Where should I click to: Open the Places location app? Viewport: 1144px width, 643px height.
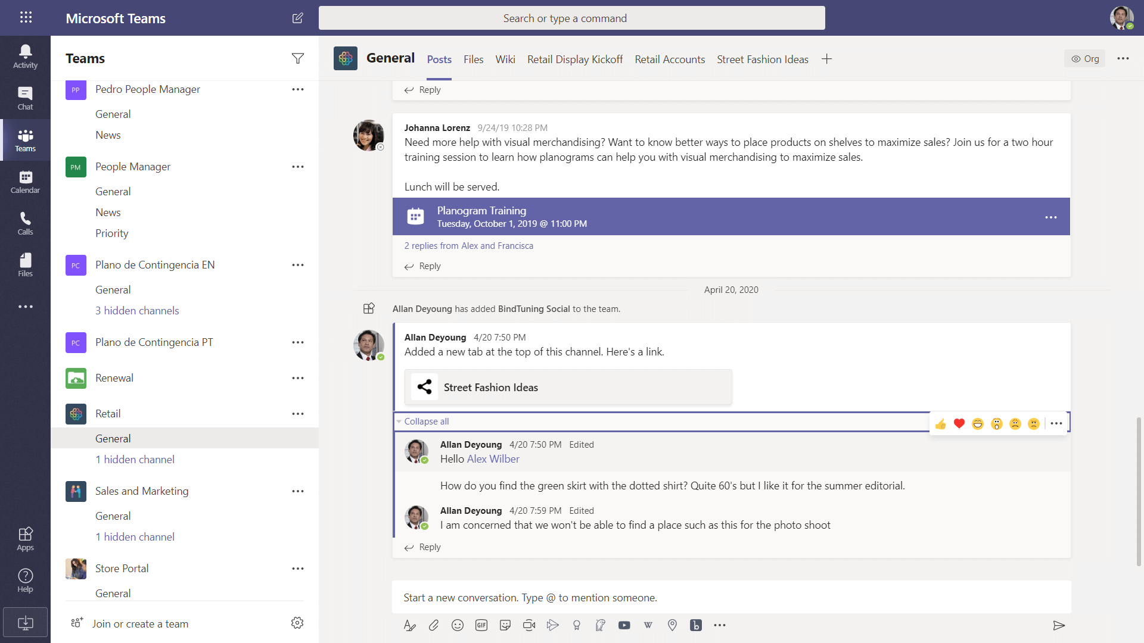pos(672,625)
